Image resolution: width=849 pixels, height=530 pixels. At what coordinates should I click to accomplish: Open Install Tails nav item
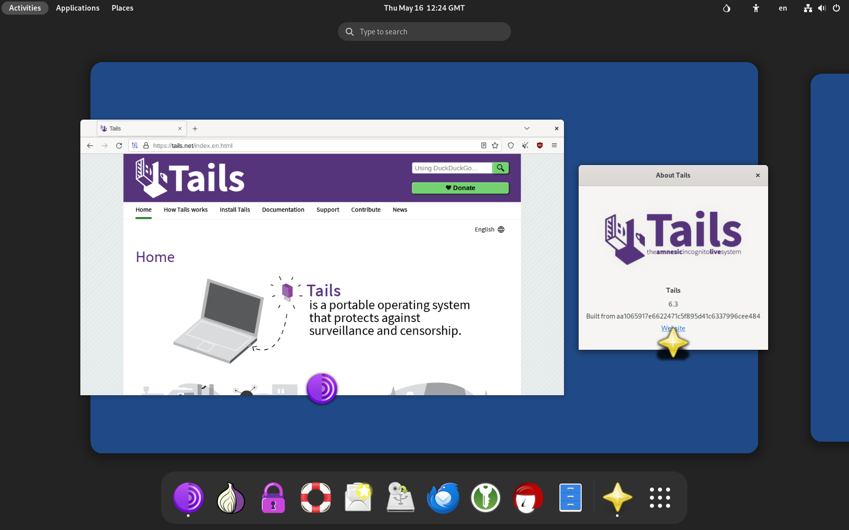click(235, 210)
